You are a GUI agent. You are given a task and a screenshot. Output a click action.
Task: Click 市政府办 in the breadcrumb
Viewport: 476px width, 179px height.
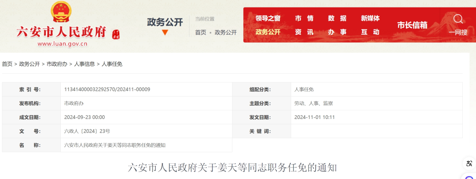click(x=57, y=64)
